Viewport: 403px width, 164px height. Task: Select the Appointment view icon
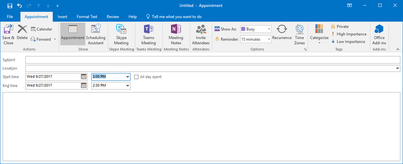[73, 34]
